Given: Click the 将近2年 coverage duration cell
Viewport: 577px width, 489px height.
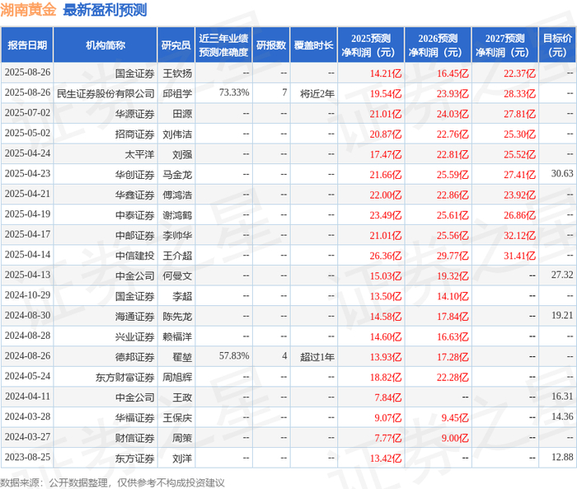Looking at the screenshot, I should click(317, 93).
